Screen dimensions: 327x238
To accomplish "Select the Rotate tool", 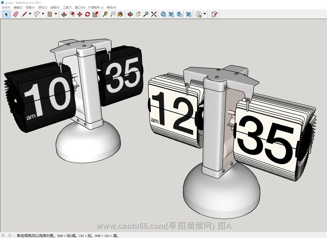I will 87,14.
